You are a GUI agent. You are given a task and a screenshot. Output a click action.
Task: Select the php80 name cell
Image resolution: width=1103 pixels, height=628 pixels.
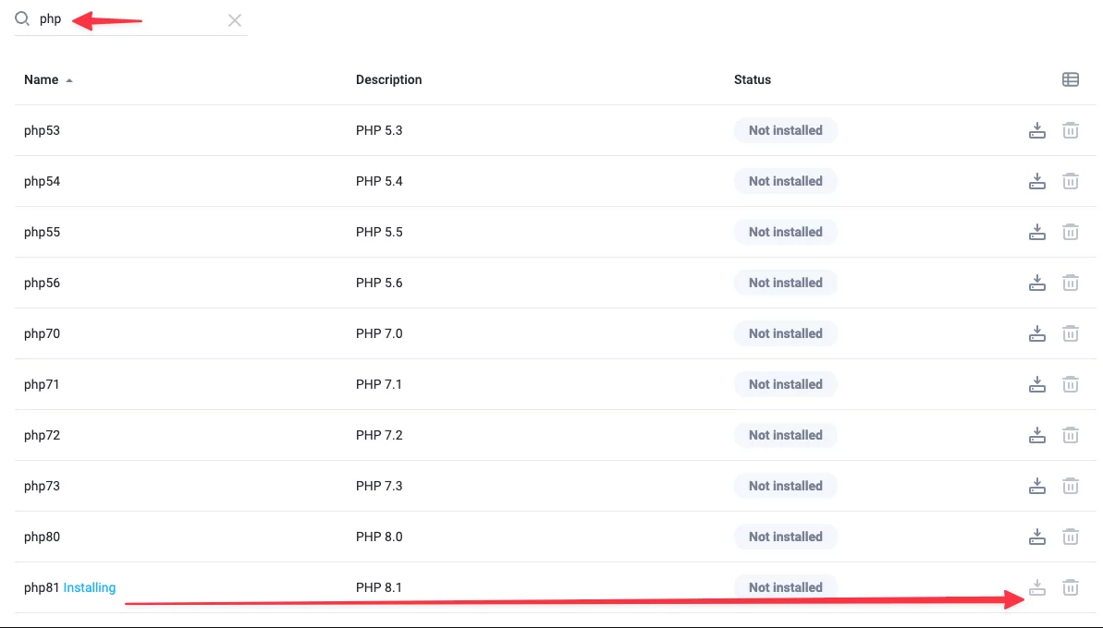[x=43, y=537]
